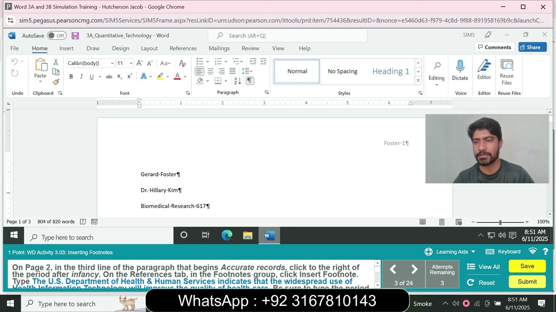Toggle Italic formatting
The image size is (556, 312).
[x=81, y=77]
